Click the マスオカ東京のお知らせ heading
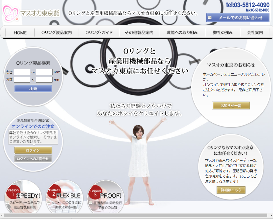The image size is (273, 219). tap(231, 65)
